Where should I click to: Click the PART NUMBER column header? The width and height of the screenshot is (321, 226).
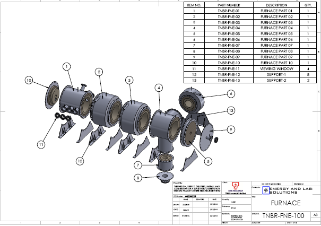(229, 5)
